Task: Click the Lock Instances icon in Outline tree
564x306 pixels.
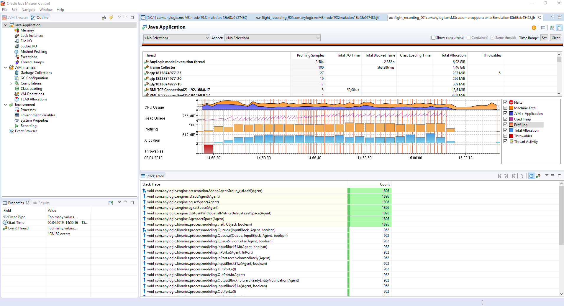Action: click(17, 36)
